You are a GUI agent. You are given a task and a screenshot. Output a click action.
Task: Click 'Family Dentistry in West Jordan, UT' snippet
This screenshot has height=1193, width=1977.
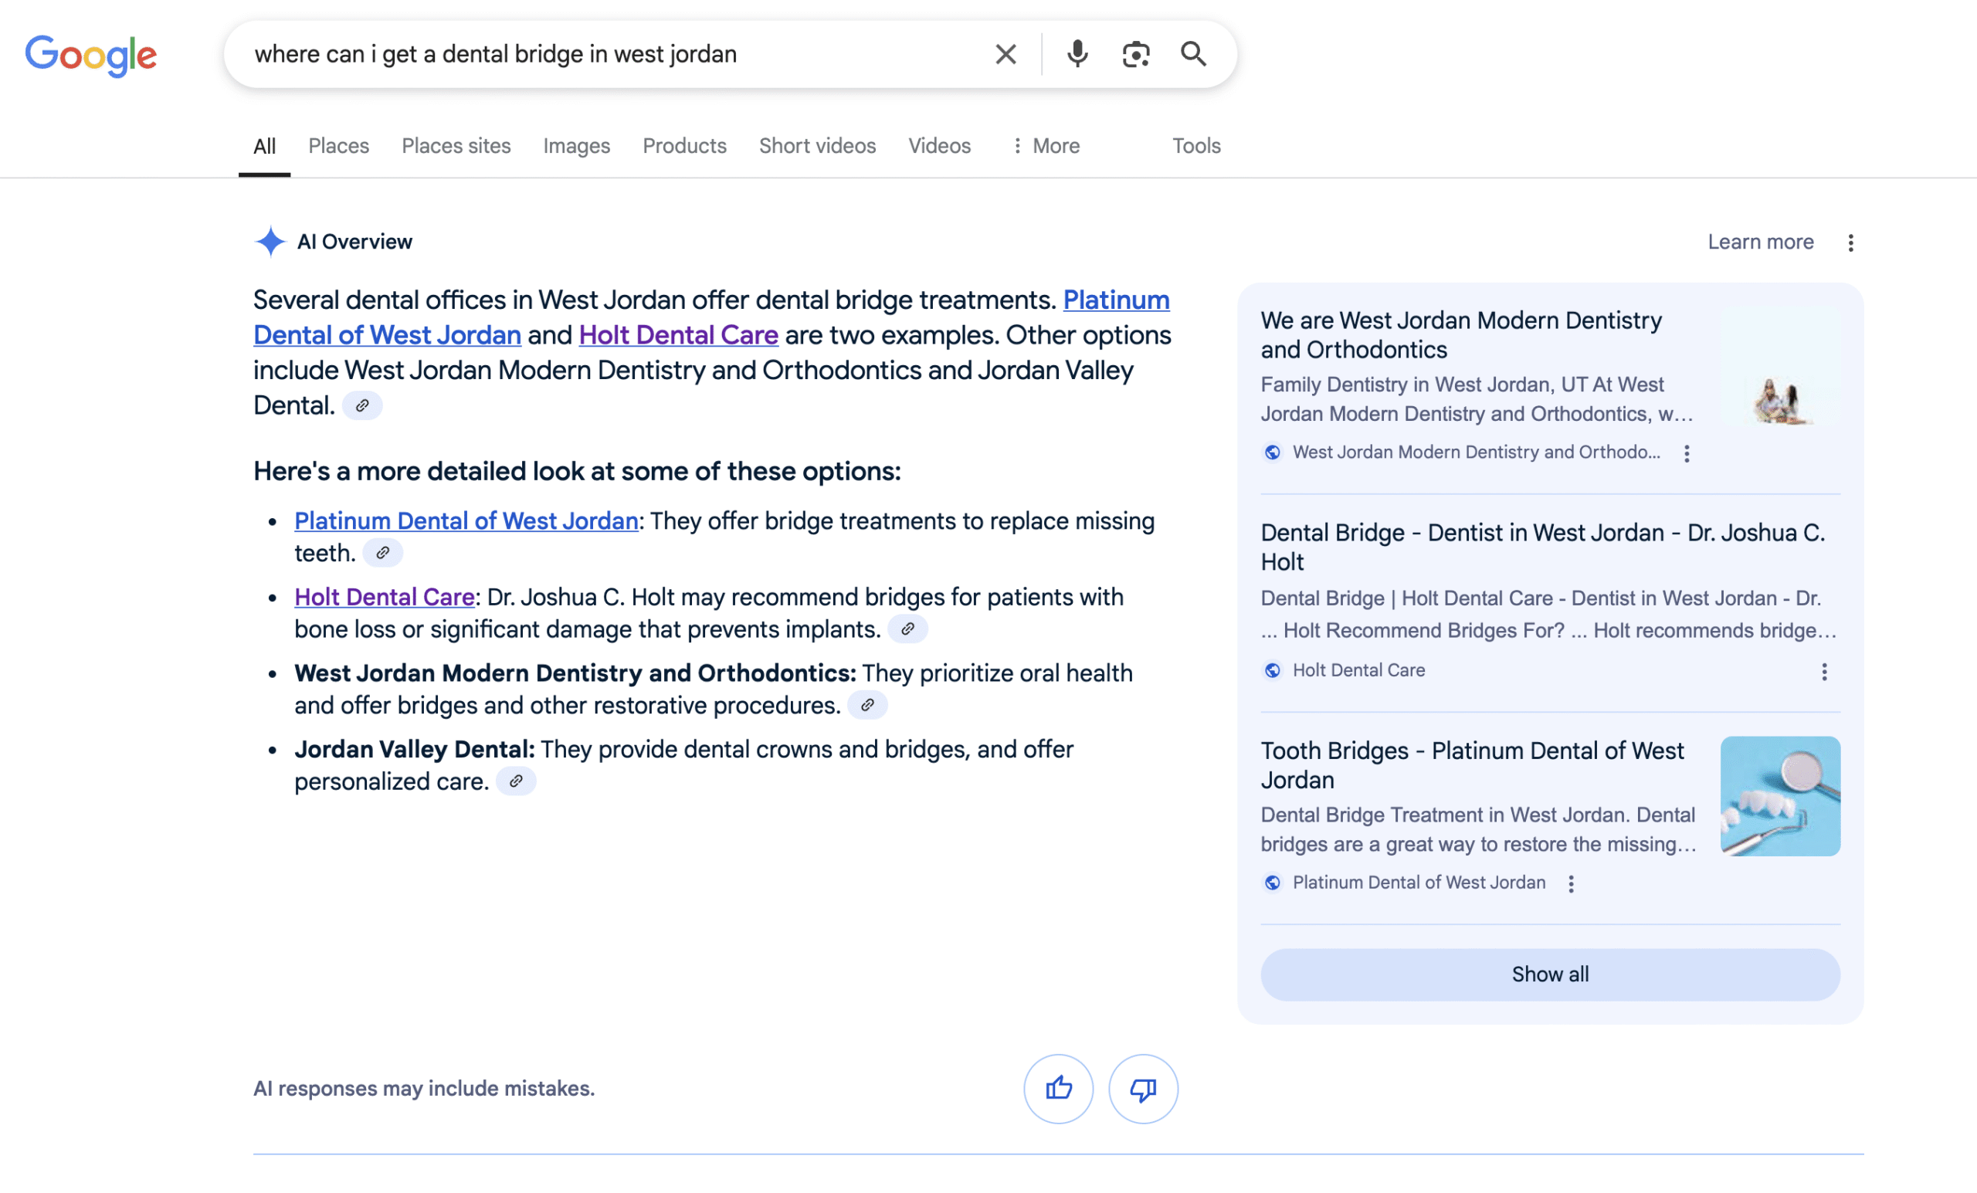click(x=1477, y=399)
